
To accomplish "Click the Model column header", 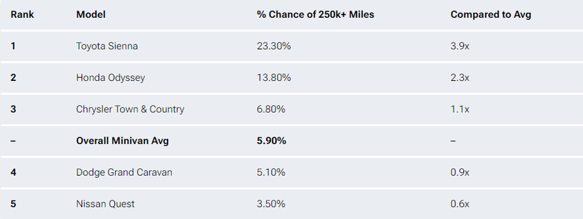I will [x=91, y=14].
